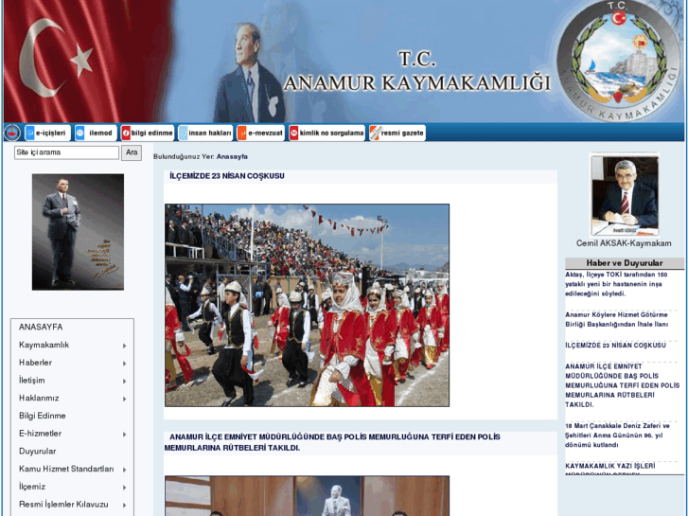Click the Cemil AKSAK-Kaymakam caption

point(624,243)
